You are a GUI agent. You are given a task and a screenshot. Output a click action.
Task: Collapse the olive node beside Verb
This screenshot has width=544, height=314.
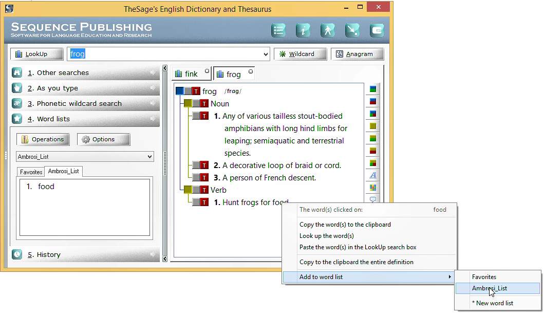[x=187, y=190]
